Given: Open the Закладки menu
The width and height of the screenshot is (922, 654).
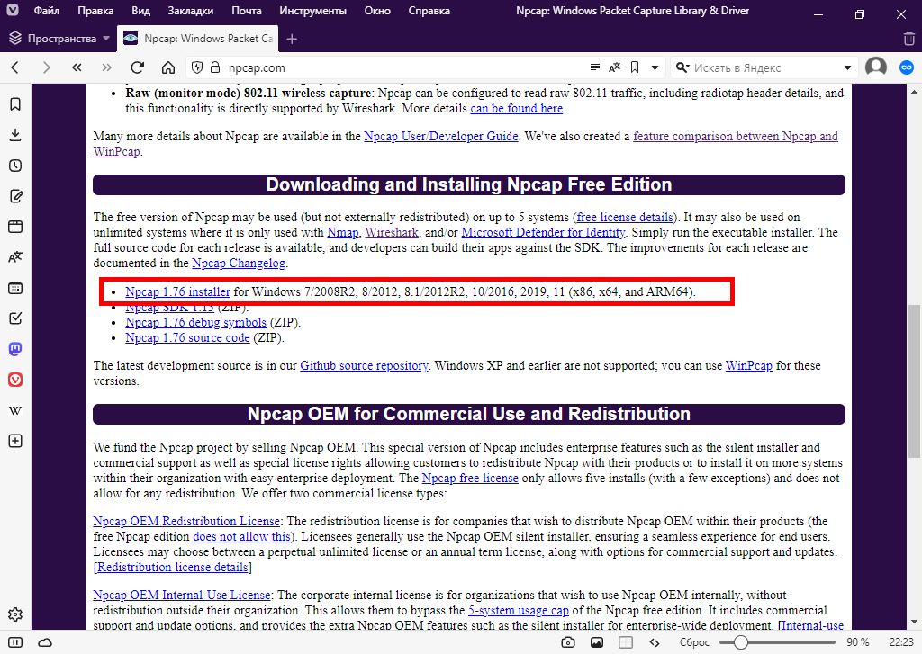Looking at the screenshot, I should click(x=190, y=12).
